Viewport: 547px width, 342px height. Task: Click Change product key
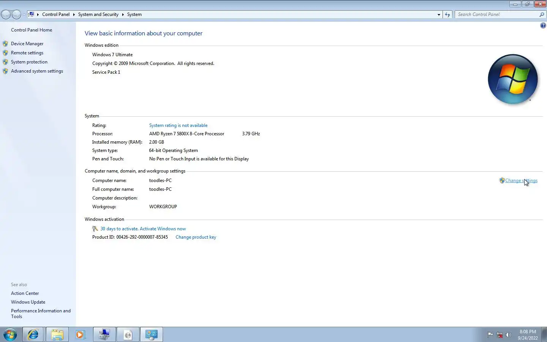click(196, 237)
